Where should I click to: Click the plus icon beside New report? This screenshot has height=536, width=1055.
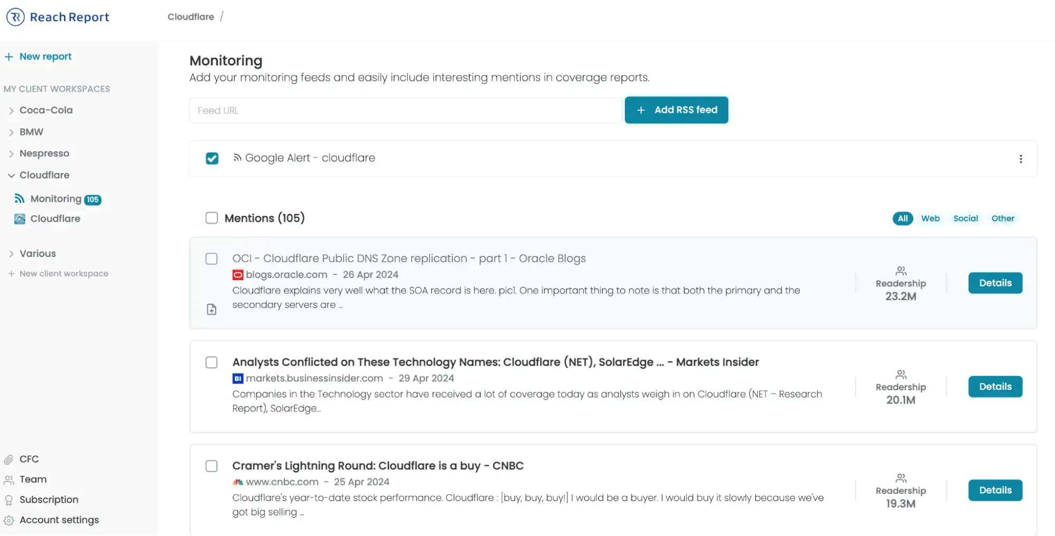pos(9,57)
